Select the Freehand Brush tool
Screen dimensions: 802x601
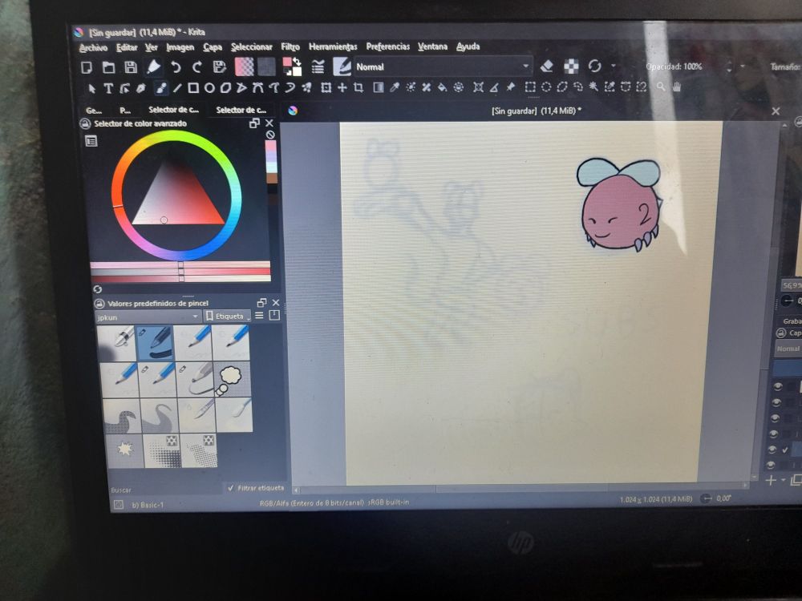coord(160,88)
